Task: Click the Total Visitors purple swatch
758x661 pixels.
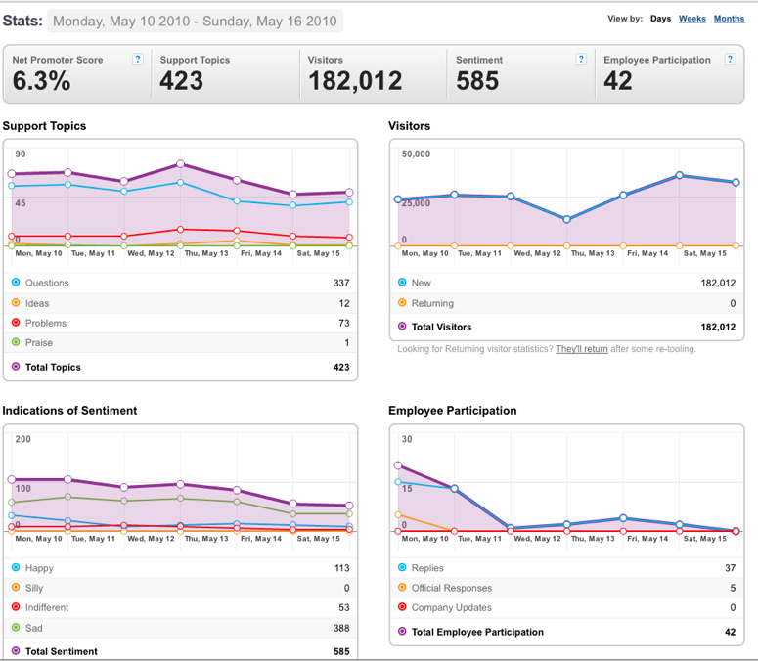Action: [x=402, y=327]
